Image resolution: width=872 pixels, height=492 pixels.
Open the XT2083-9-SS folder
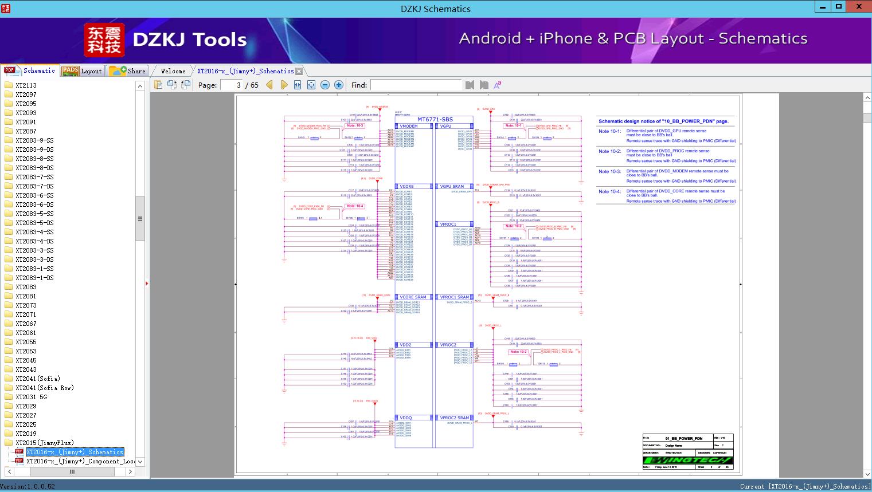pos(29,140)
